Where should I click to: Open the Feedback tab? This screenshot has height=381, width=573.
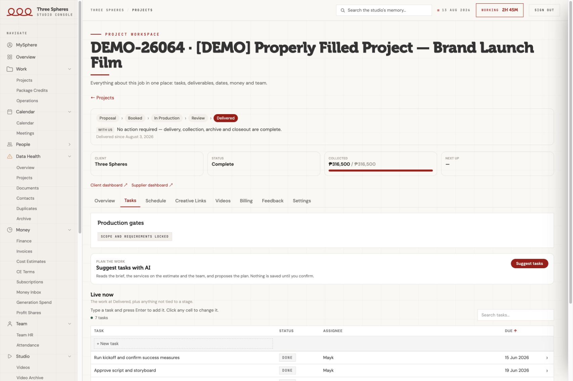(273, 201)
